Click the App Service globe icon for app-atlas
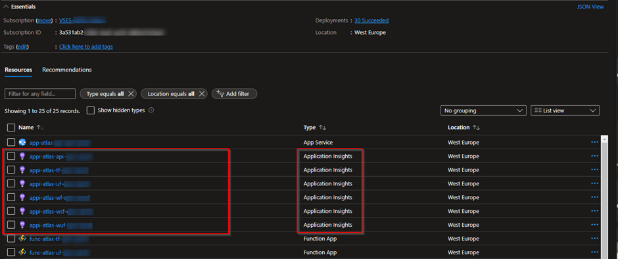 (x=22, y=142)
